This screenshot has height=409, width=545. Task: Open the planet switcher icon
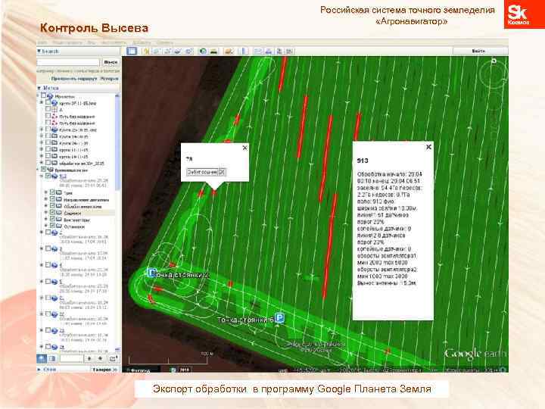tap(229, 52)
